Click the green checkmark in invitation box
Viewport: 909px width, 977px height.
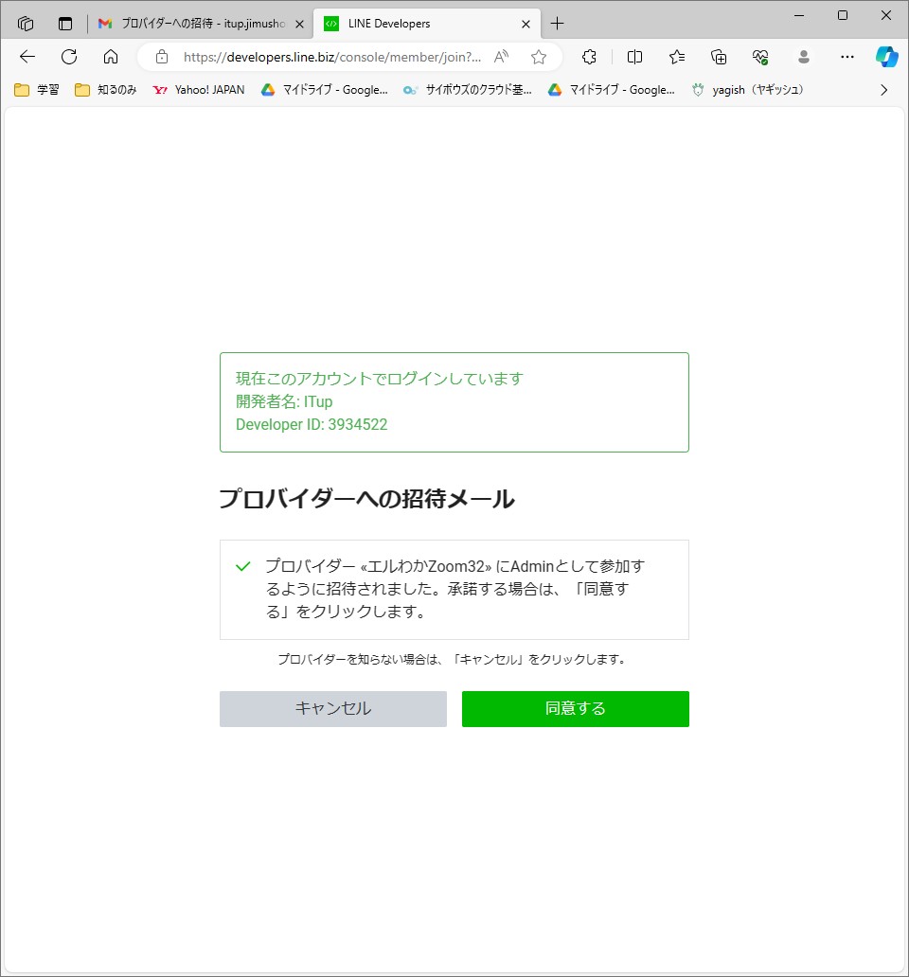tap(243, 566)
